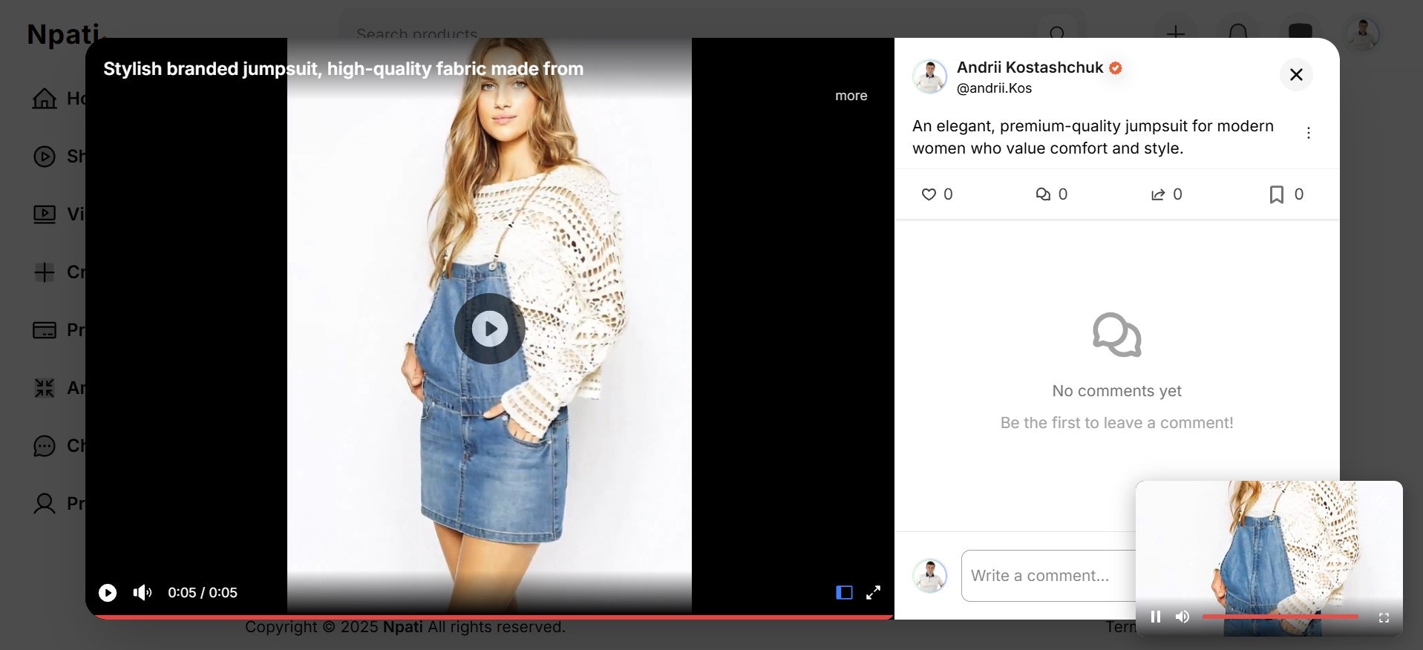The image size is (1423, 650).
Task: Click the 'No comments yet' text
Action: [x=1116, y=391]
